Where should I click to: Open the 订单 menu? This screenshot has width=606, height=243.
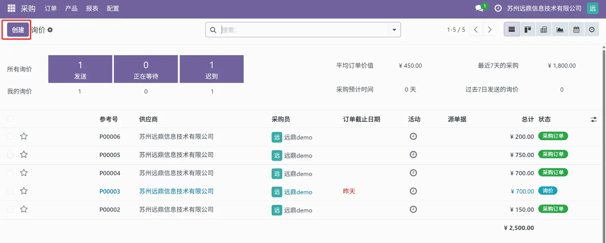pos(50,9)
